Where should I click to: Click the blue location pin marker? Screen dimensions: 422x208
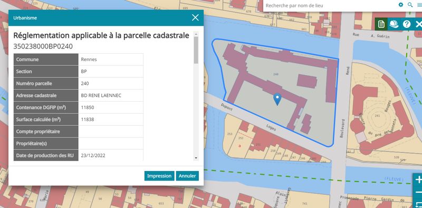pos(277,99)
